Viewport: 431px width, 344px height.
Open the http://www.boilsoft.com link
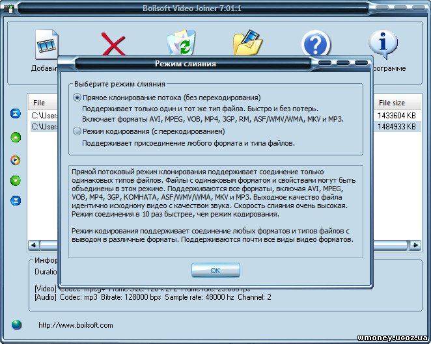(76, 325)
